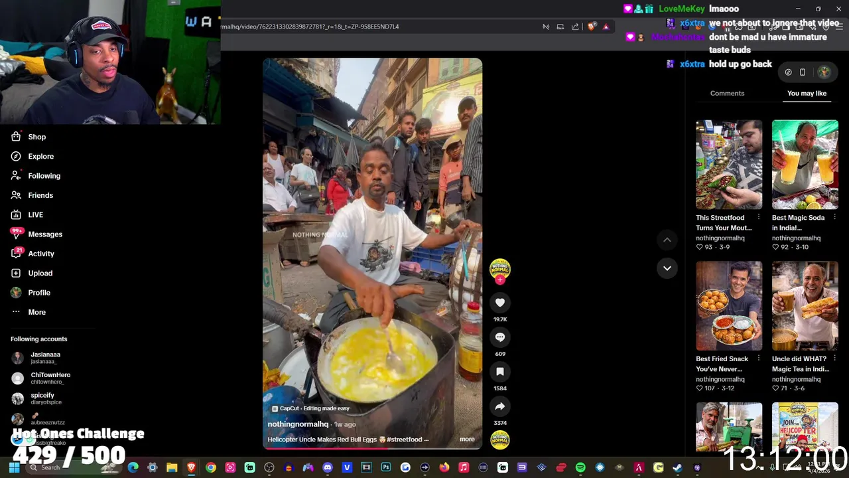Click the Brave Rewards triangle icon

606,27
